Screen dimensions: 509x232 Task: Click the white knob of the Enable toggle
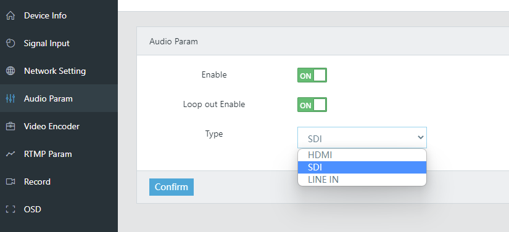point(320,75)
